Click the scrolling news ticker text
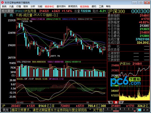The height and width of the screenshot is (113, 151). (x=57, y=110)
